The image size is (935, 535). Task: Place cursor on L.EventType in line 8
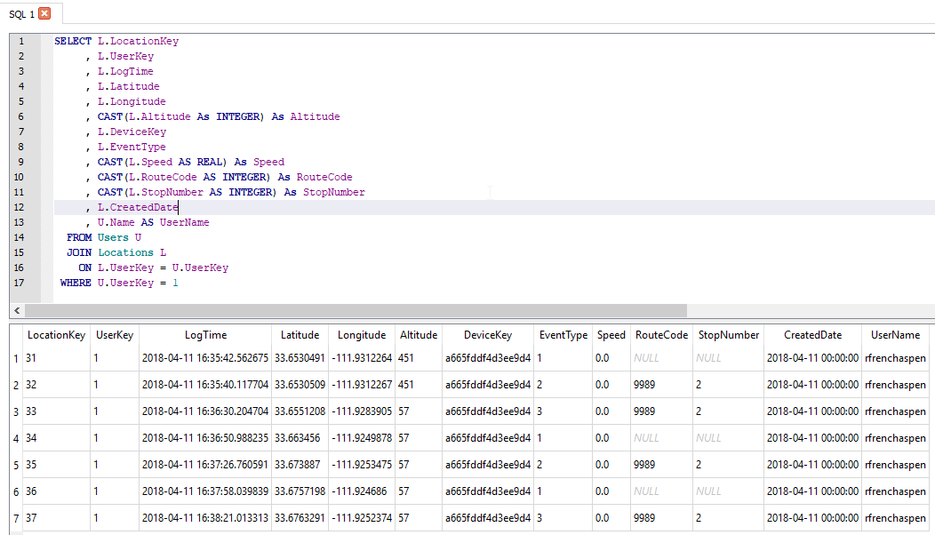[132, 147]
